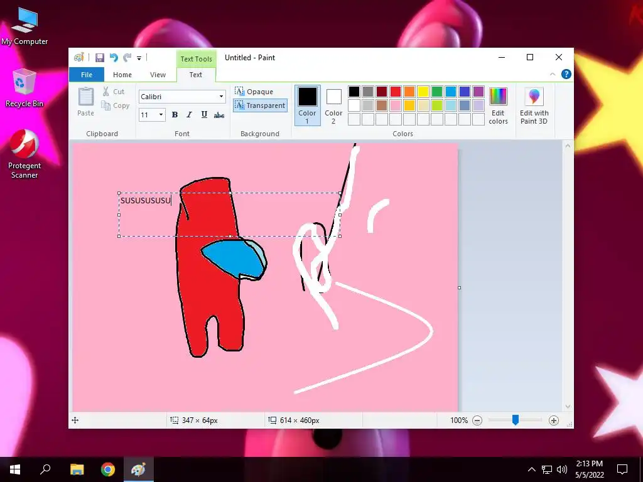Pick the green color swatch
Screen dimensions: 643x482
click(x=437, y=92)
